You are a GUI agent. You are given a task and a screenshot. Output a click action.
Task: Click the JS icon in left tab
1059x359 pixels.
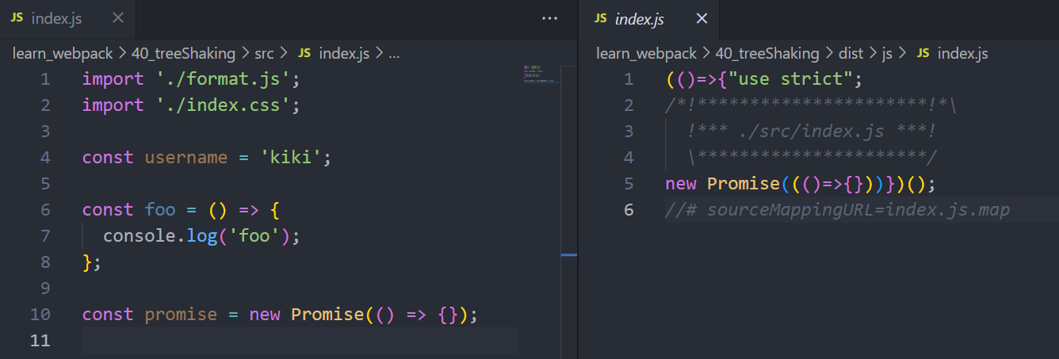[x=17, y=18]
